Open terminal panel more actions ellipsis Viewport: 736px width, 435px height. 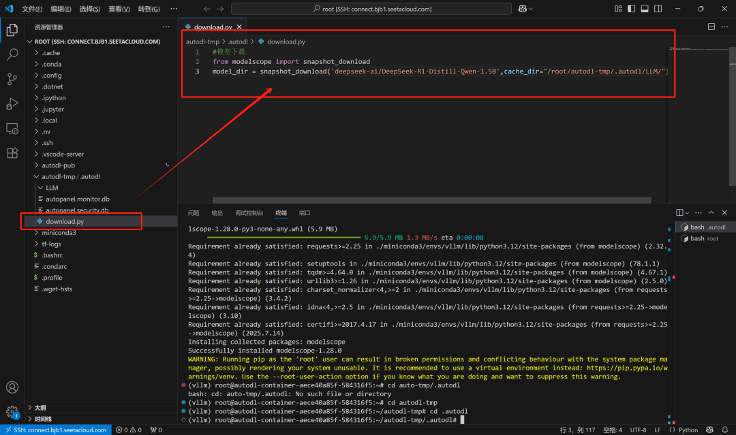pyautogui.click(x=699, y=213)
